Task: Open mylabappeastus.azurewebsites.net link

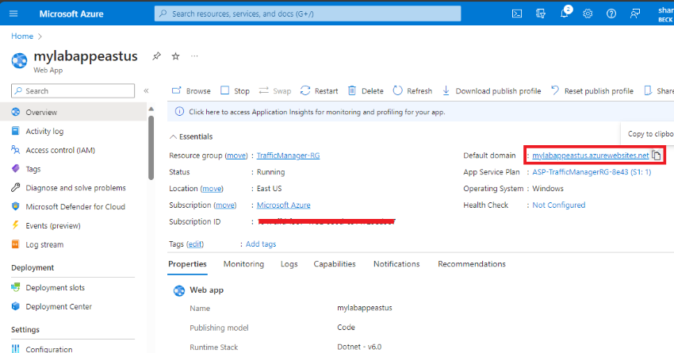Action: pos(590,155)
